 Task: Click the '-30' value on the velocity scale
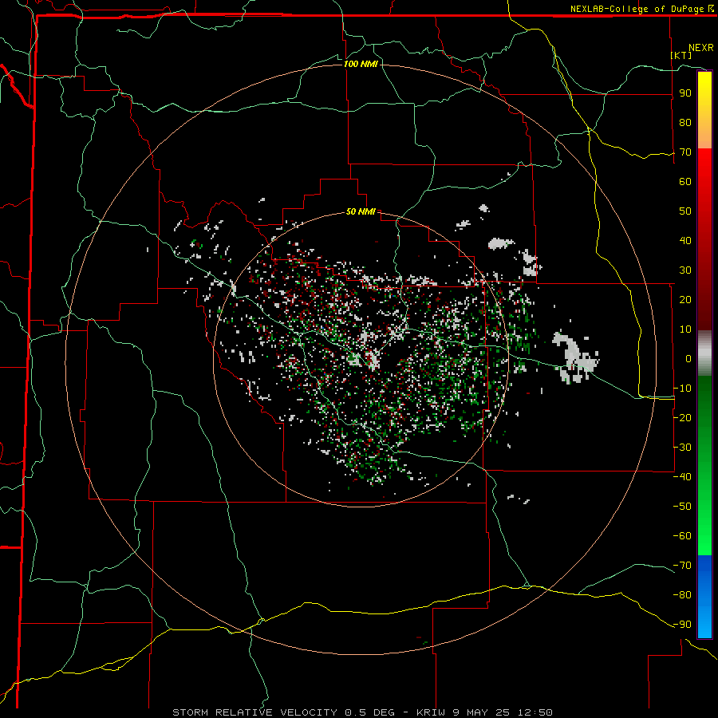tap(682, 448)
